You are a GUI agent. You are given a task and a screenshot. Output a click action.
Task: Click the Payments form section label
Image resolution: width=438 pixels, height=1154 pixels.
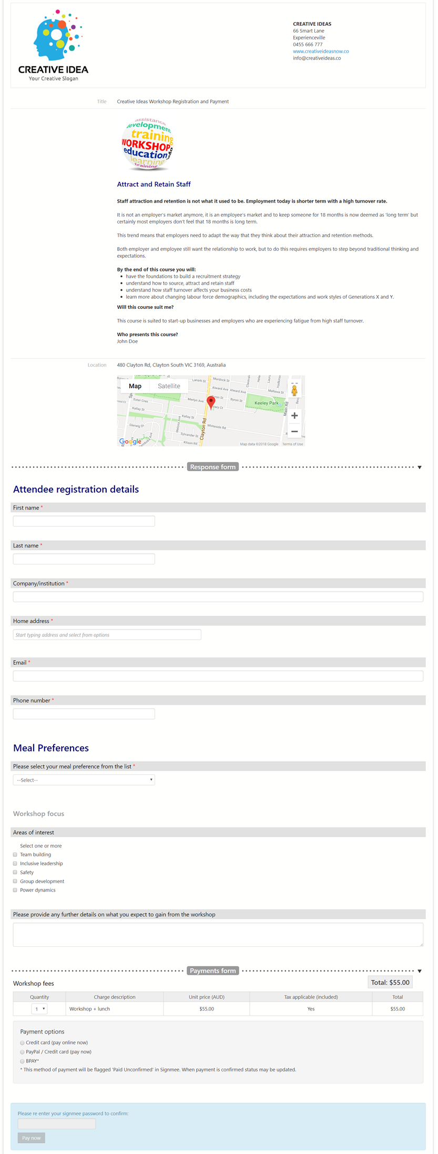(213, 971)
